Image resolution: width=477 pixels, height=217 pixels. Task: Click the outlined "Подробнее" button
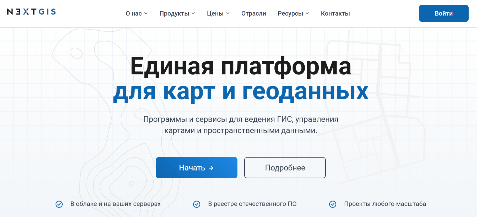click(x=285, y=168)
